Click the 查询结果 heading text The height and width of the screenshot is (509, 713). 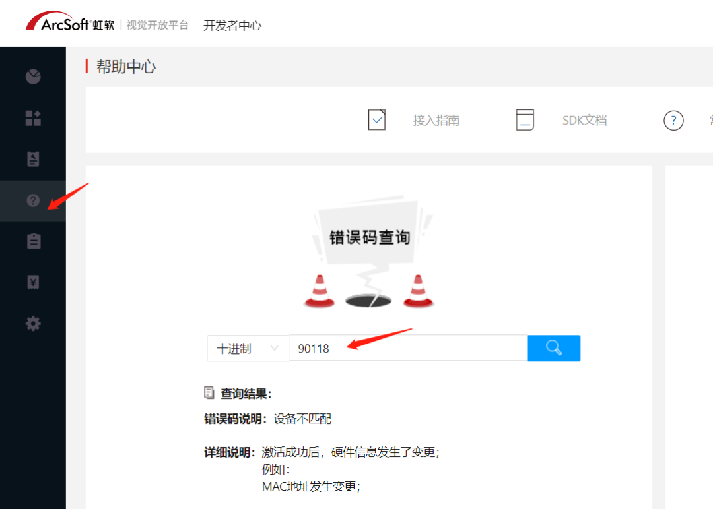pyautogui.click(x=246, y=393)
